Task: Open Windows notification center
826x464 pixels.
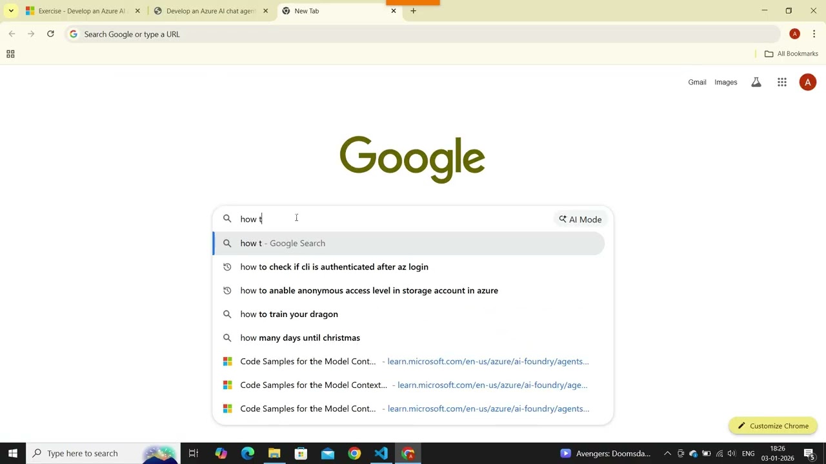Action: click(x=809, y=454)
